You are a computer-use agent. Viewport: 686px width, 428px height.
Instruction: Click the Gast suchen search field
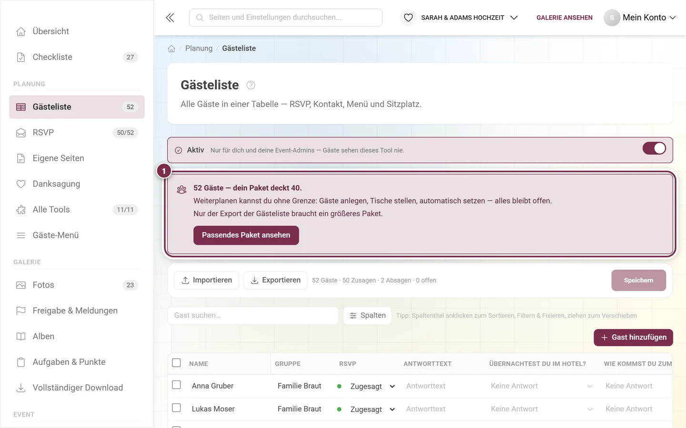pyautogui.click(x=253, y=315)
